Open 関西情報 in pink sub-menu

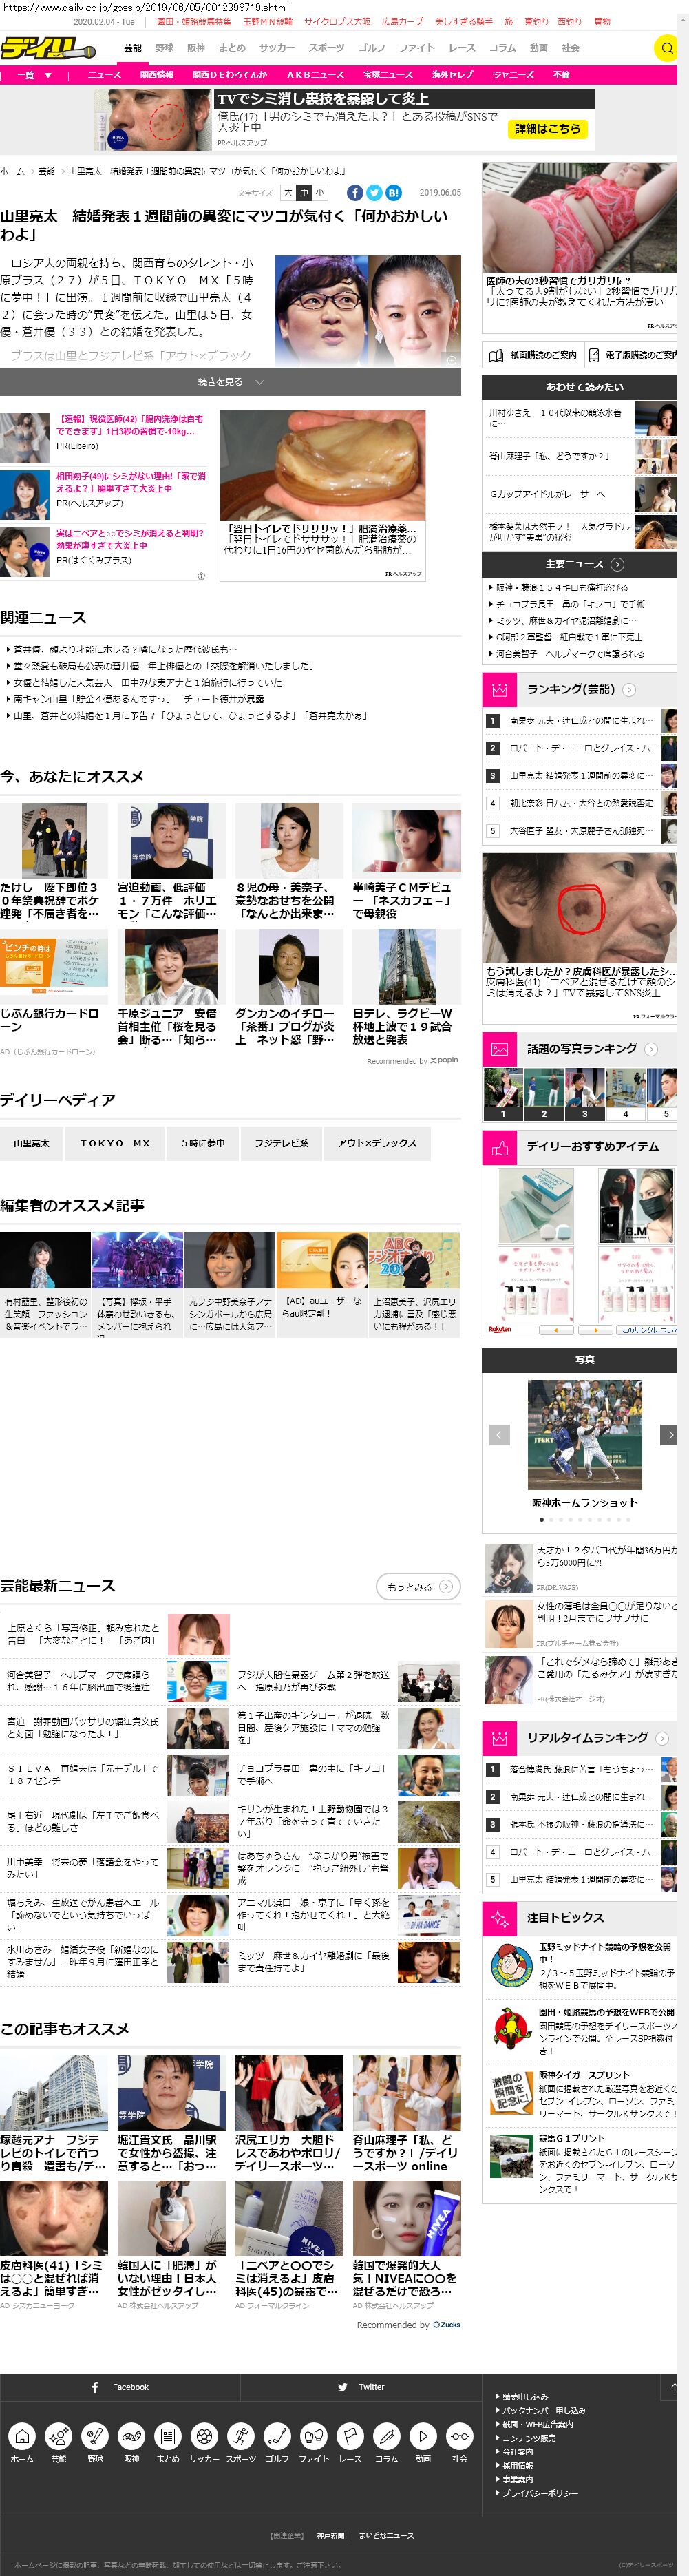(157, 75)
